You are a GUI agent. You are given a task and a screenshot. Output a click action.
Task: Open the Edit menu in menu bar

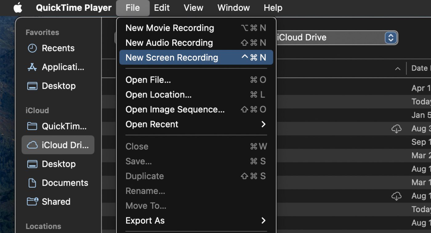click(162, 8)
